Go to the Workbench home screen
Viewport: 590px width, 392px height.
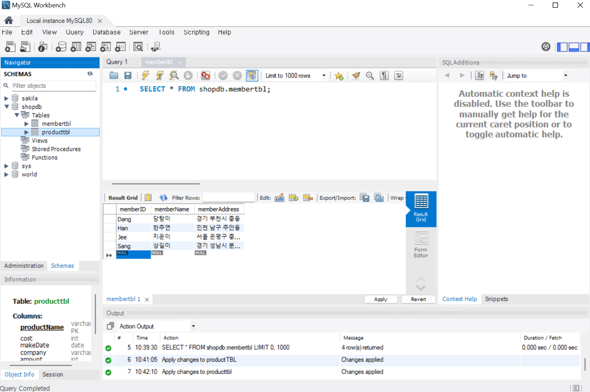pos(9,20)
